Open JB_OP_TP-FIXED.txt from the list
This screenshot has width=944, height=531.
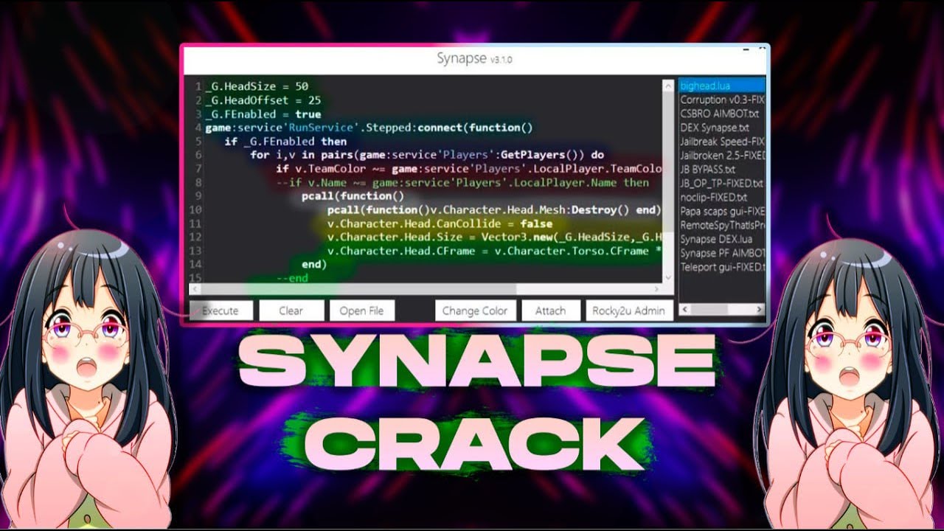coord(722,183)
